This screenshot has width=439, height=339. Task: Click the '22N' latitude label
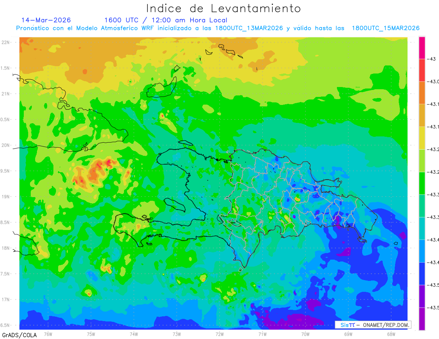coord(6,42)
